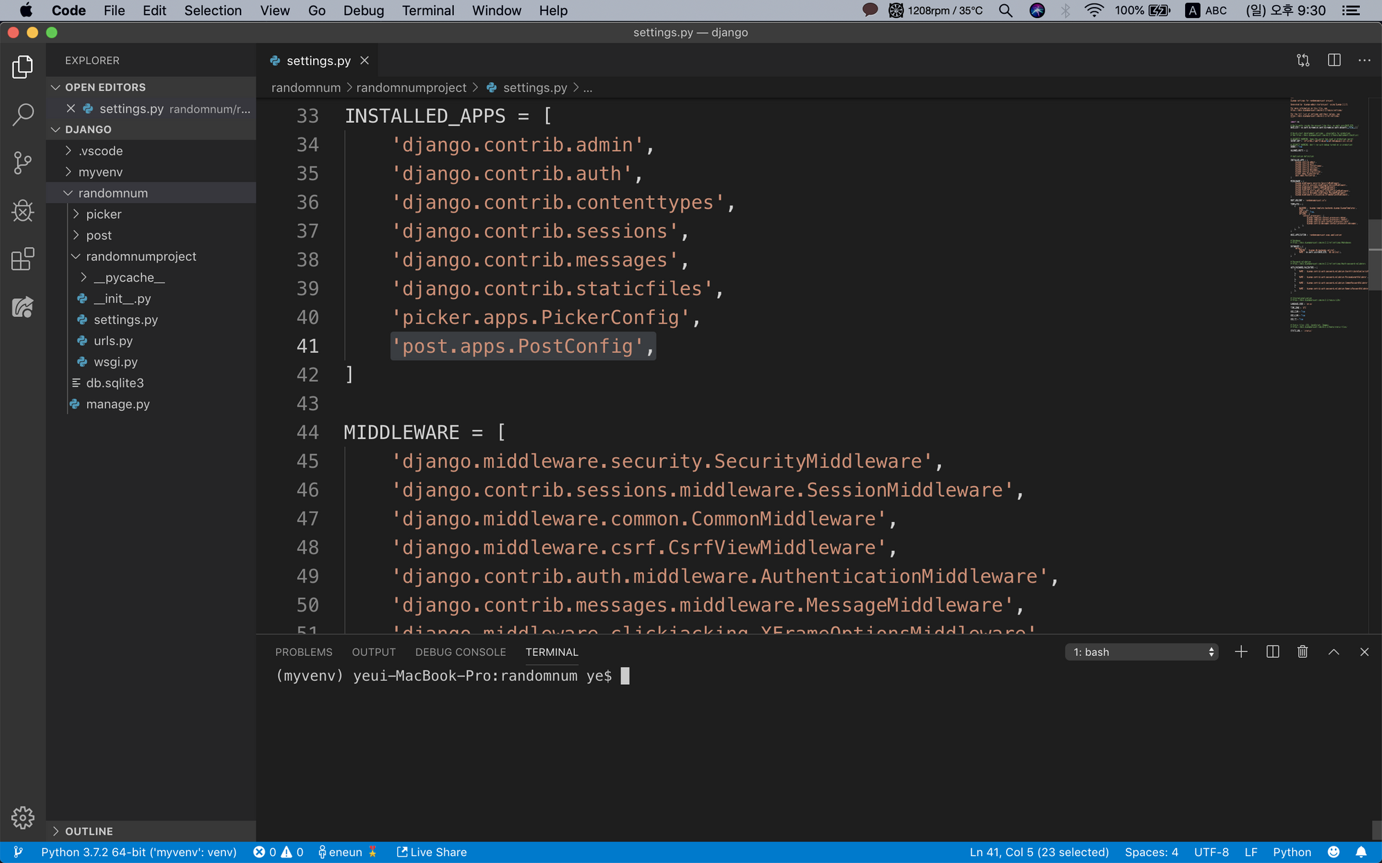This screenshot has width=1382, height=863.
Task: Expand the OUTLINE section
Action: [x=88, y=831]
